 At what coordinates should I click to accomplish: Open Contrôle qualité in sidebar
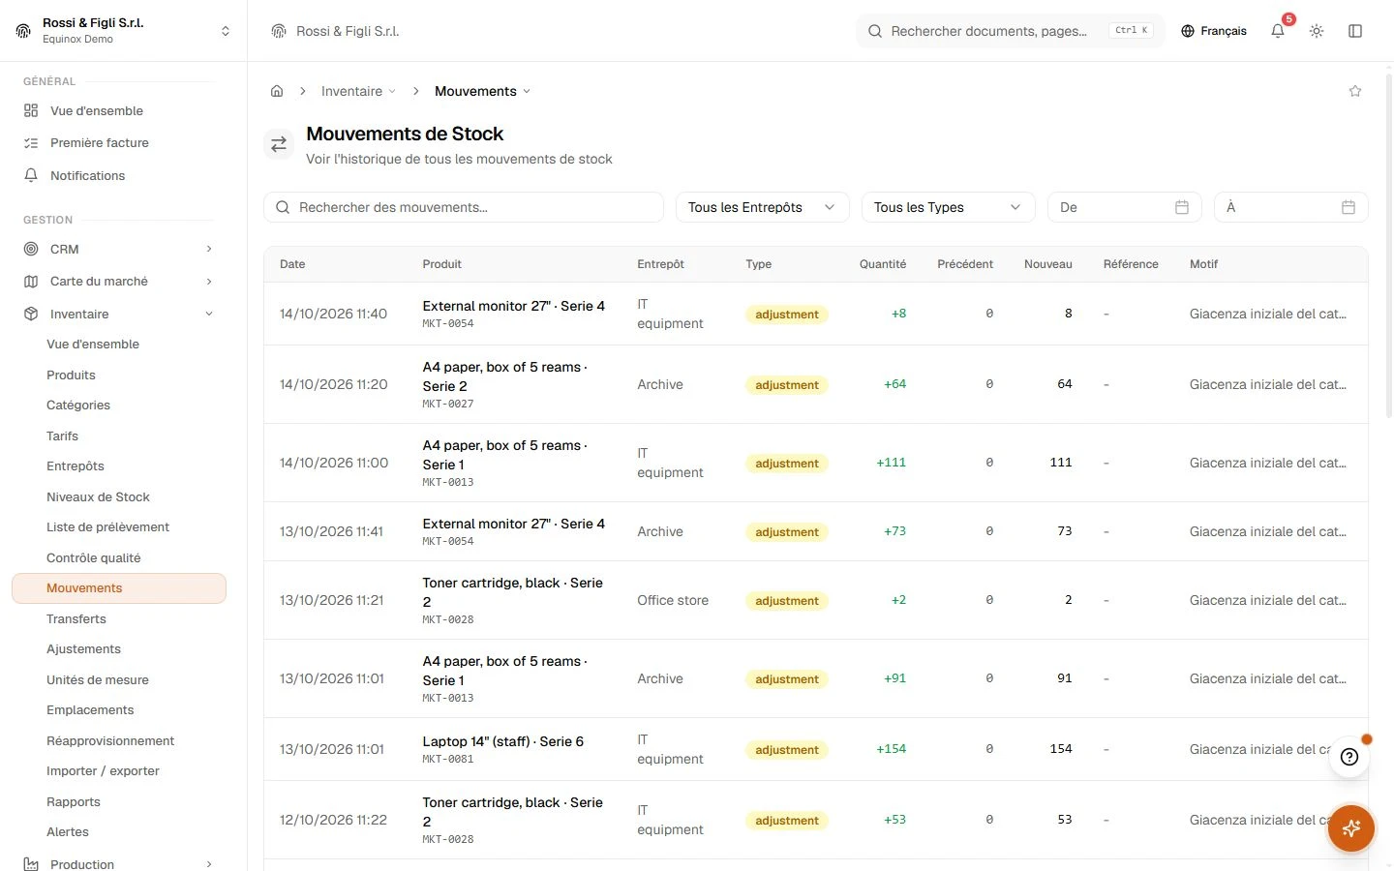(94, 557)
